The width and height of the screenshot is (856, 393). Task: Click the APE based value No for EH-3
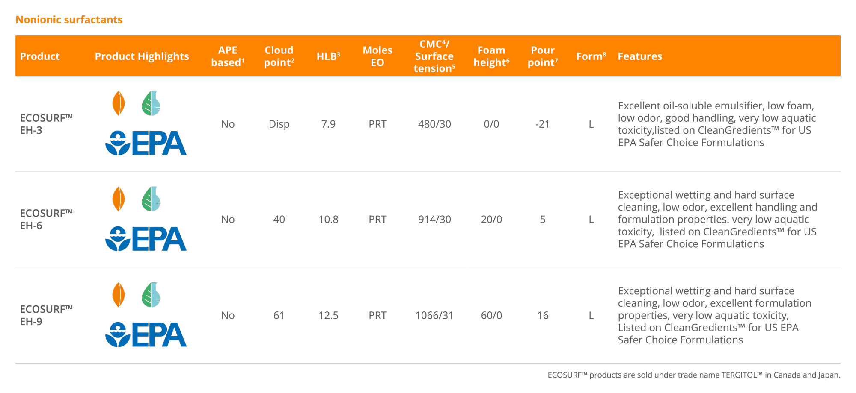coord(228,124)
